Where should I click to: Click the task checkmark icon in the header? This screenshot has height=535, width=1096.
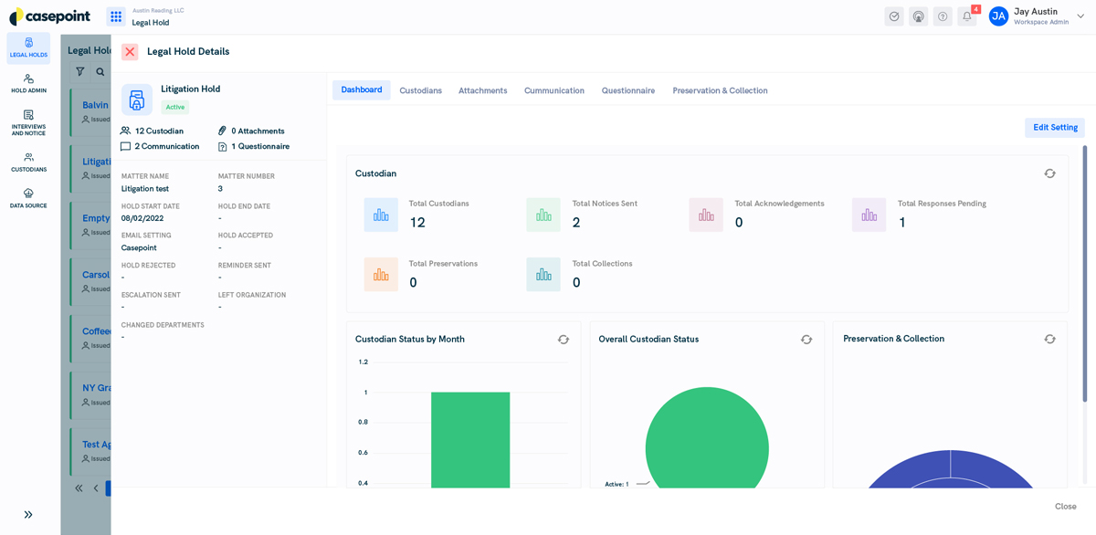point(893,16)
